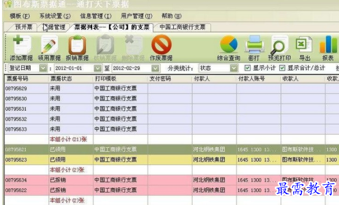Select pink ticket row 08795622
This screenshot has height=205, width=339.
click(x=172, y=190)
